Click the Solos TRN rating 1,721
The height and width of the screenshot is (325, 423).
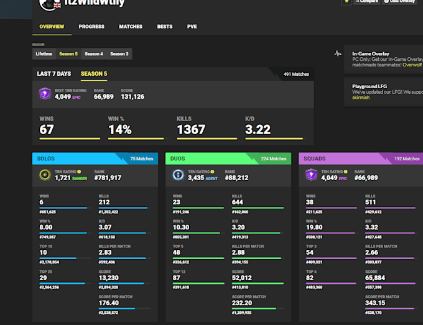[63, 178]
